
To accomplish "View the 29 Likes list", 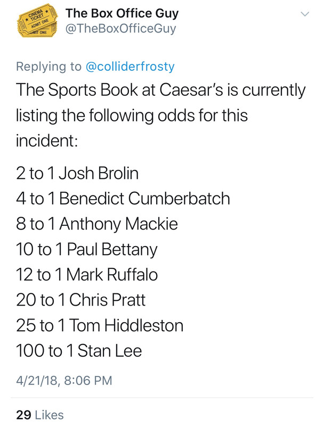I will [x=39, y=415].
